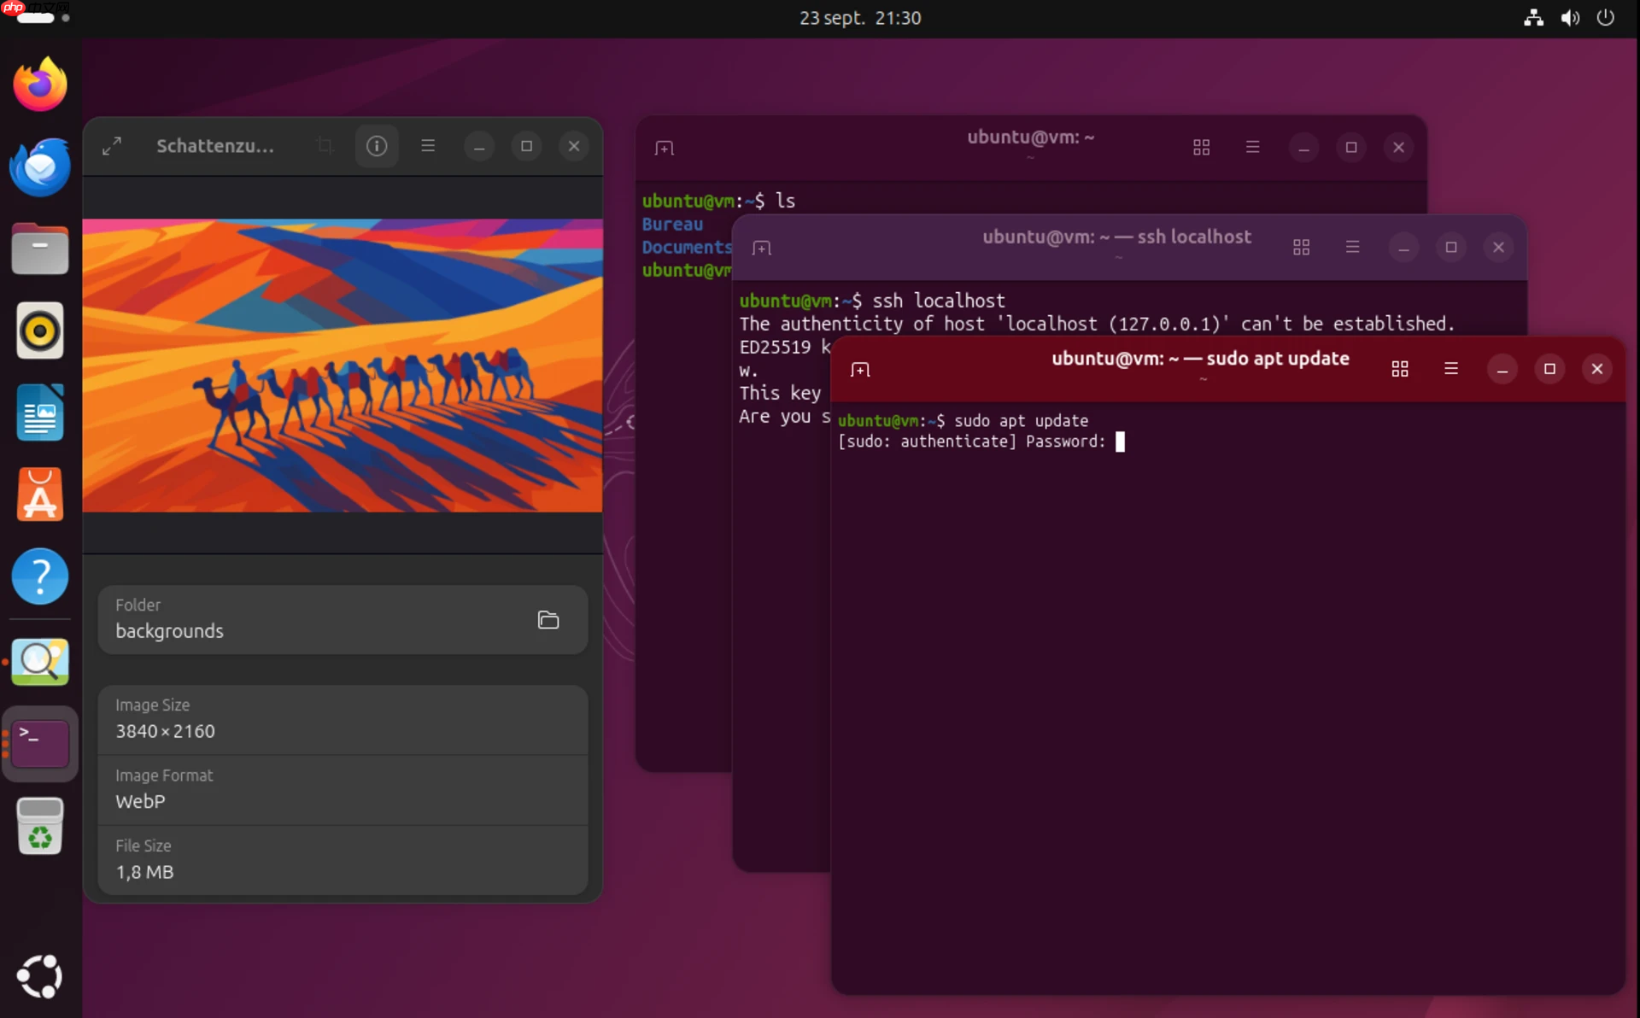Open the ssh localhost terminal options menu
The height and width of the screenshot is (1018, 1640).
click(1352, 247)
